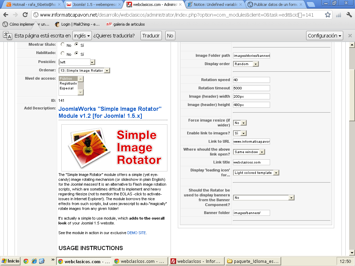Open the Ordenar dropdown Simple Image Rotator

[x=84, y=71]
